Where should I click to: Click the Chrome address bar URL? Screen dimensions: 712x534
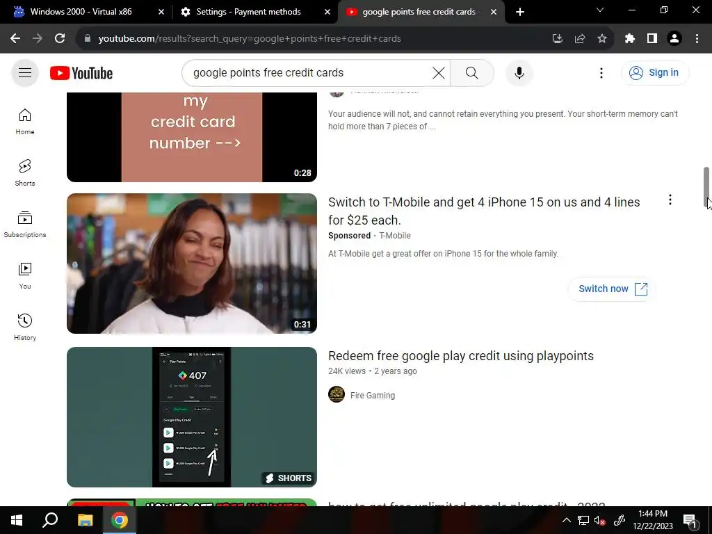pyautogui.click(x=250, y=39)
